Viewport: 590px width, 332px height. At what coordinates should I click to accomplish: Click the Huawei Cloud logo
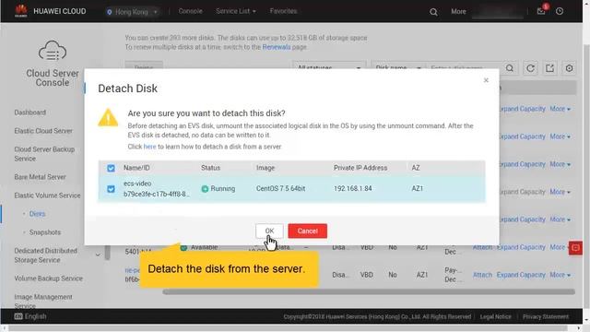(21, 11)
